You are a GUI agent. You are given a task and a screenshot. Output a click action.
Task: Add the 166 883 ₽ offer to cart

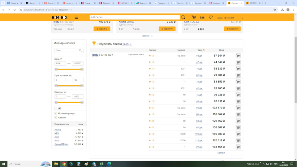(x=238, y=134)
